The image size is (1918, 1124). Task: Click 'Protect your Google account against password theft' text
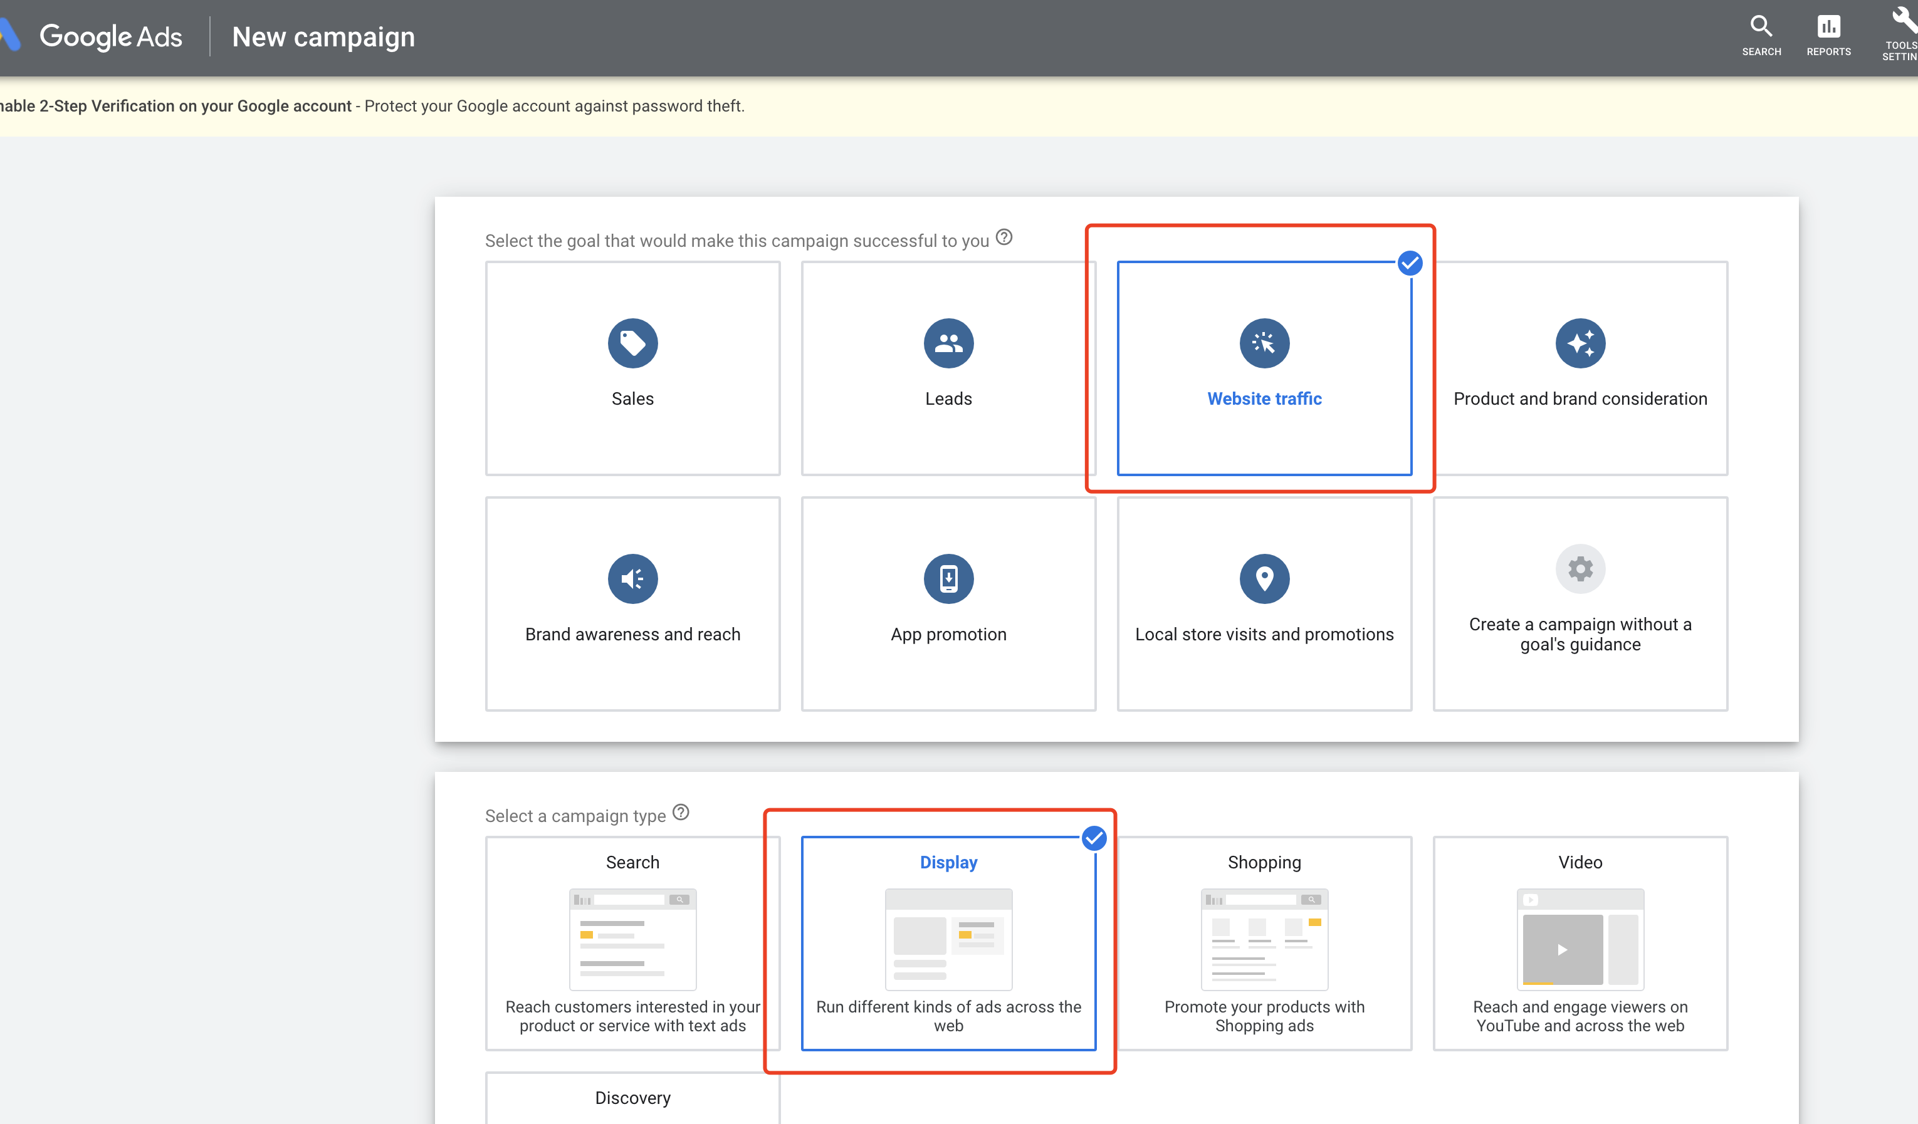554,106
